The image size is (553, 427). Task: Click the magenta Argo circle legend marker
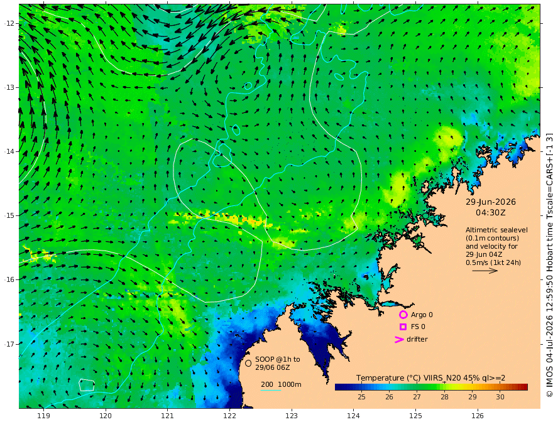(403, 315)
